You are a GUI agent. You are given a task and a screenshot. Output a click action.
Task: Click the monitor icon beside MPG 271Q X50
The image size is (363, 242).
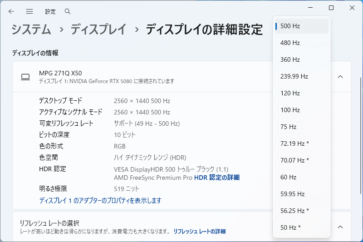tap(25, 77)
